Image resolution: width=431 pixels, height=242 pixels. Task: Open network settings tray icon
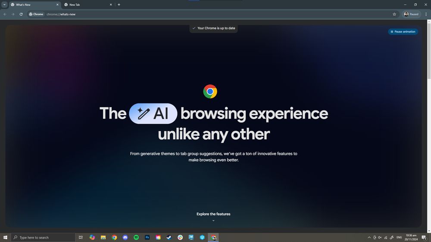[386, 237]
